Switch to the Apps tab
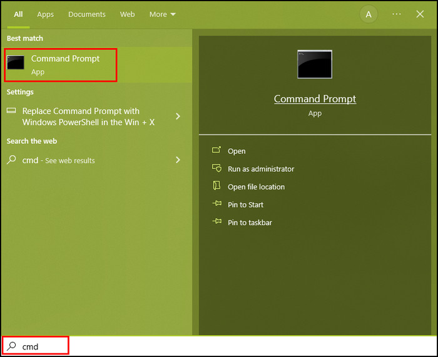438x357 pixels. pos(45,14)
